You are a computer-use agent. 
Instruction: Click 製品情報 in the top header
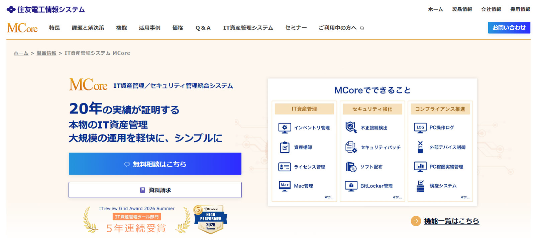pos(462,9)
